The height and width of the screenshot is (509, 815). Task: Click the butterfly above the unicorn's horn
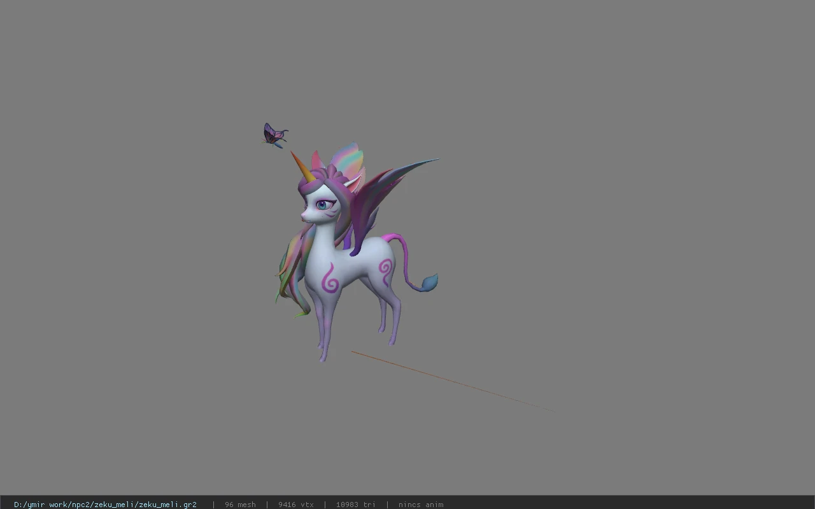275,135
